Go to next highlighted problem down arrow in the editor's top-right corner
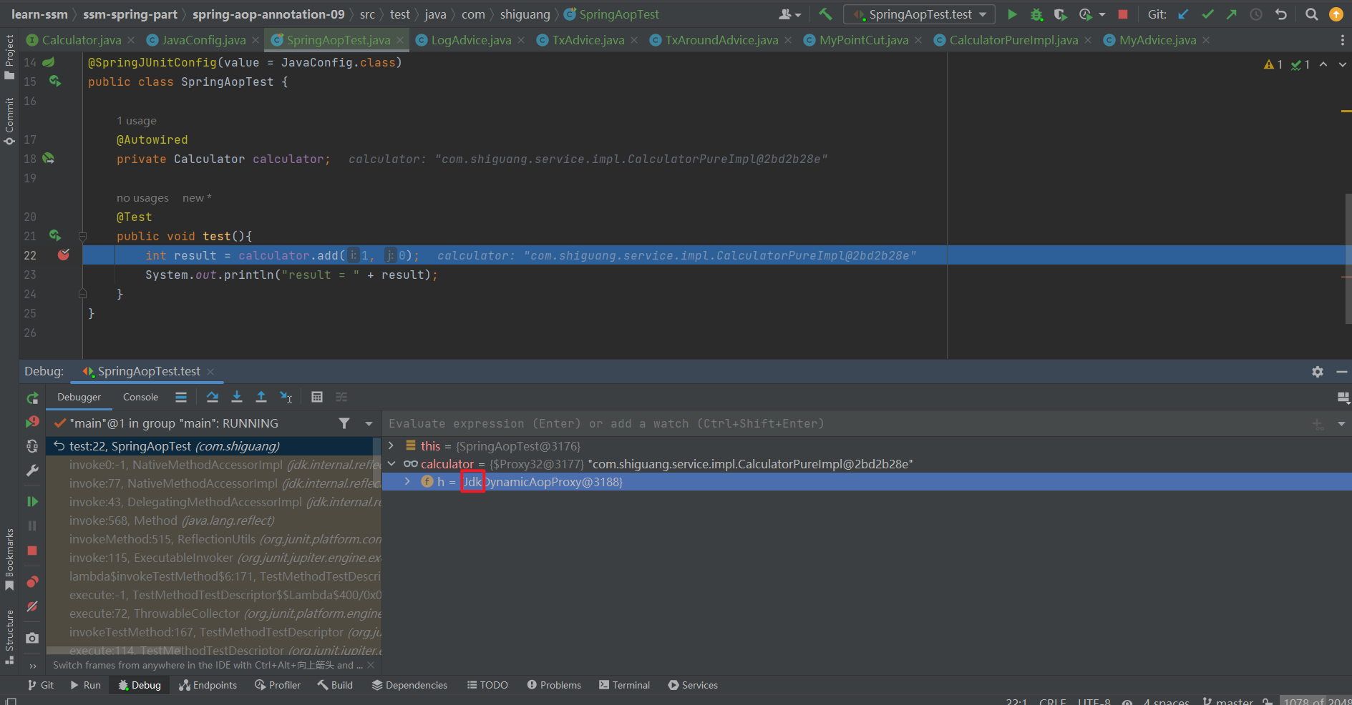The height and width of the screenshot is (705, 1352). pyautogui.click(x=1342, y=64)
